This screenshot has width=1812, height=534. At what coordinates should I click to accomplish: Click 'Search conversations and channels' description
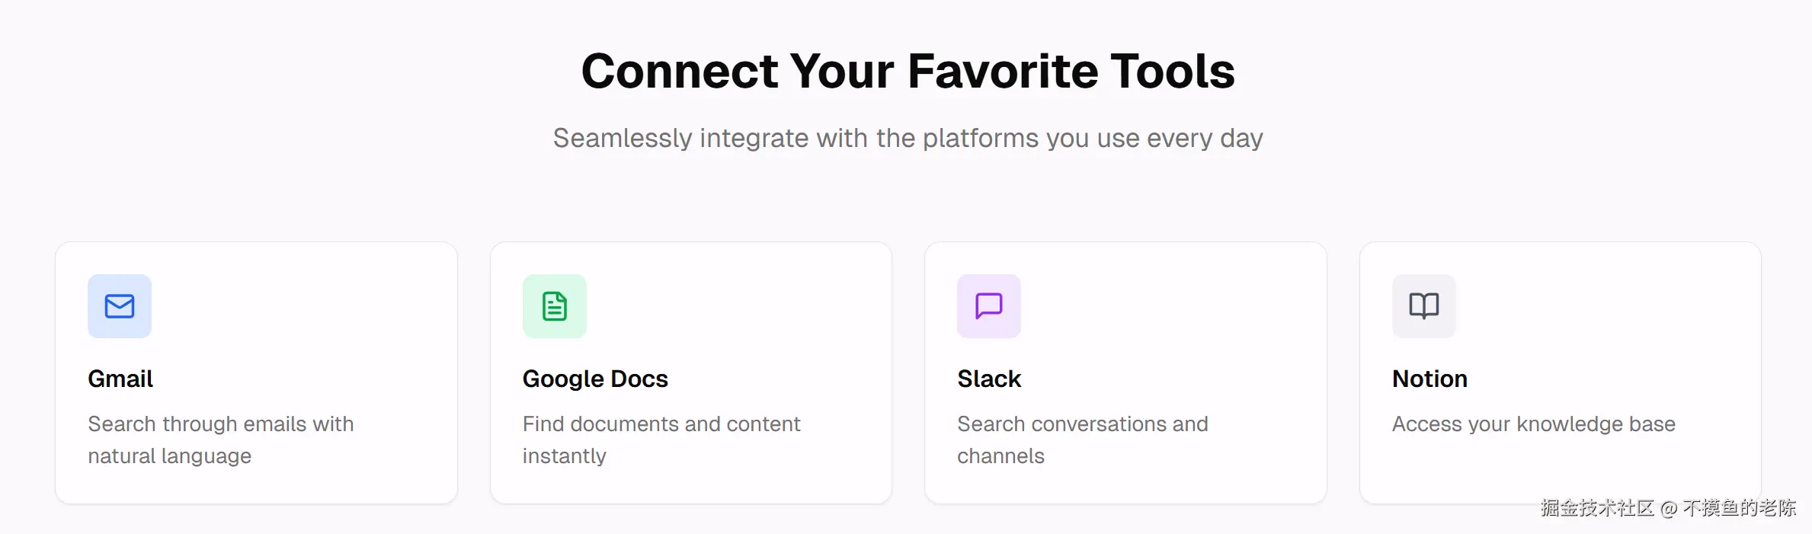pyautogui.click(x=1082, y=439)
